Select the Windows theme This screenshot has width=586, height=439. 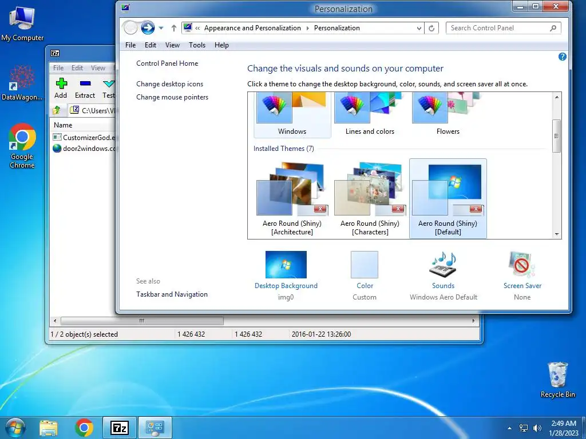[x=292, y=115]
